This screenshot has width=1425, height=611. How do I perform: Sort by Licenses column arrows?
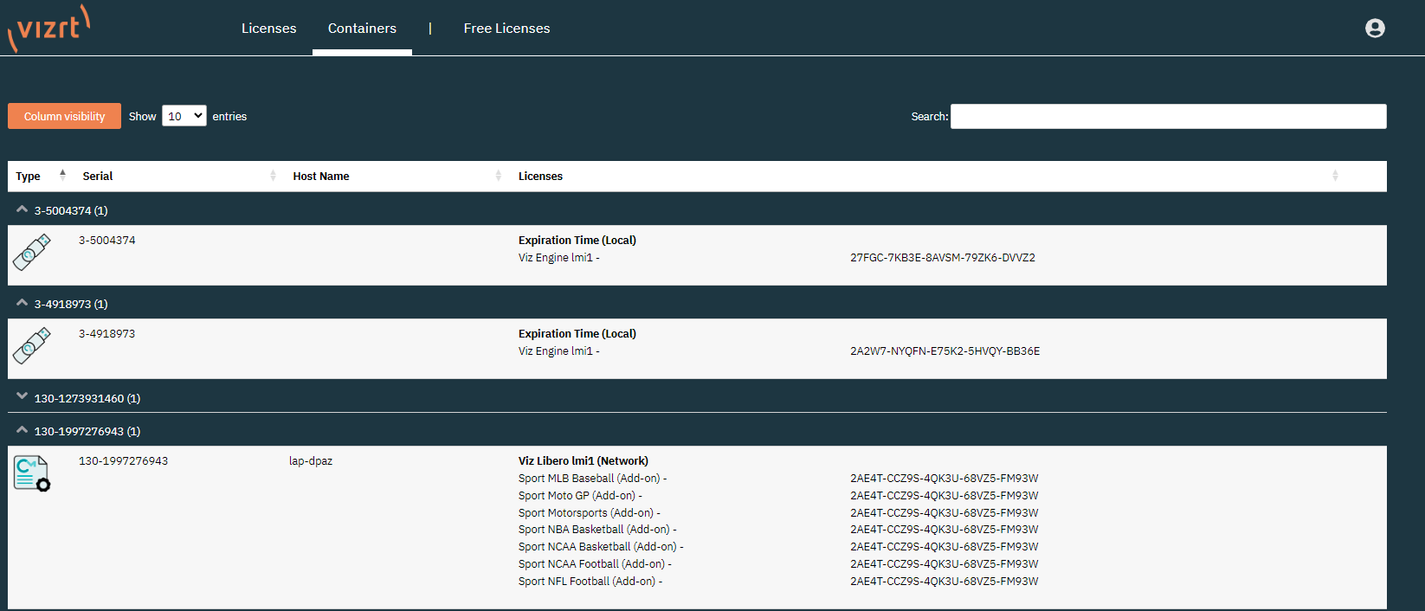(1334, 176)
